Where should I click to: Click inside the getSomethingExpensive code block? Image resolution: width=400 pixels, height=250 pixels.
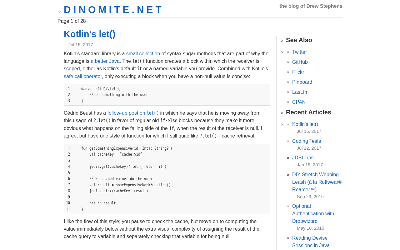(x=167, y=179)
